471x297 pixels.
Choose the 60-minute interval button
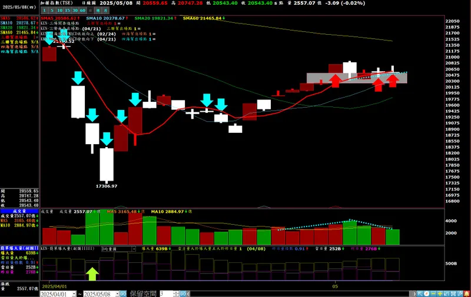pyautogui.click(x=82, y=10)
